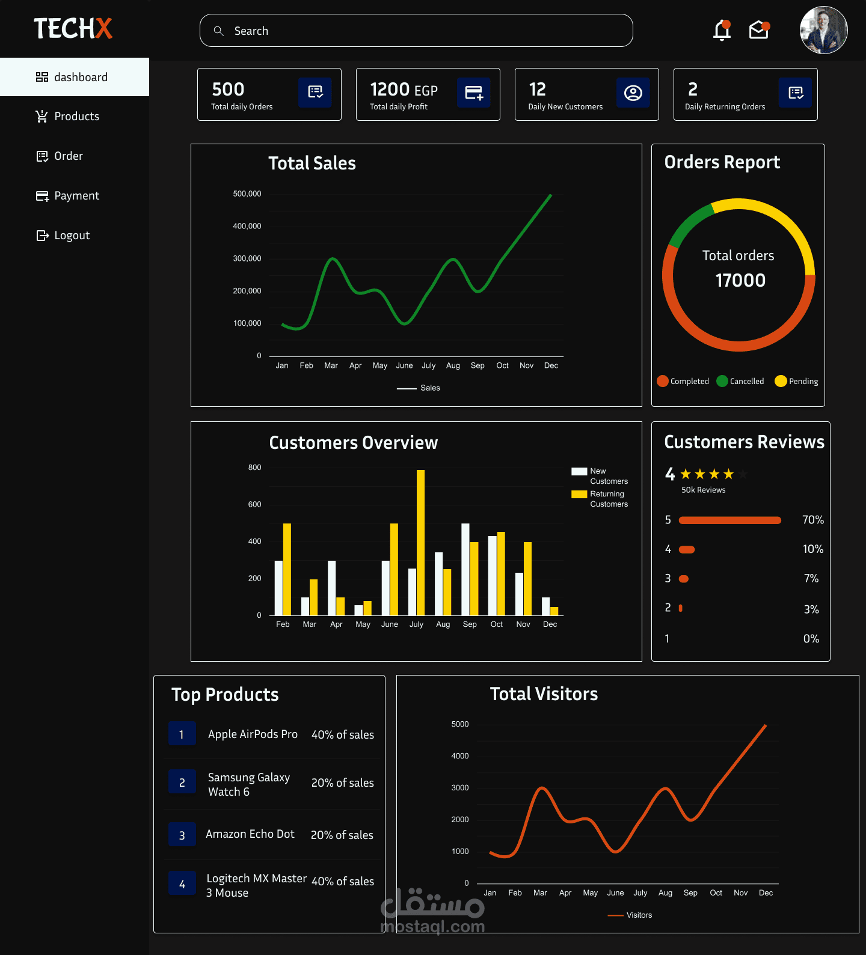Toggle the Completed legend in Orders Report
Image resolution: width=866 pixels, height=955 pixels.
click(x=683, y=381)
